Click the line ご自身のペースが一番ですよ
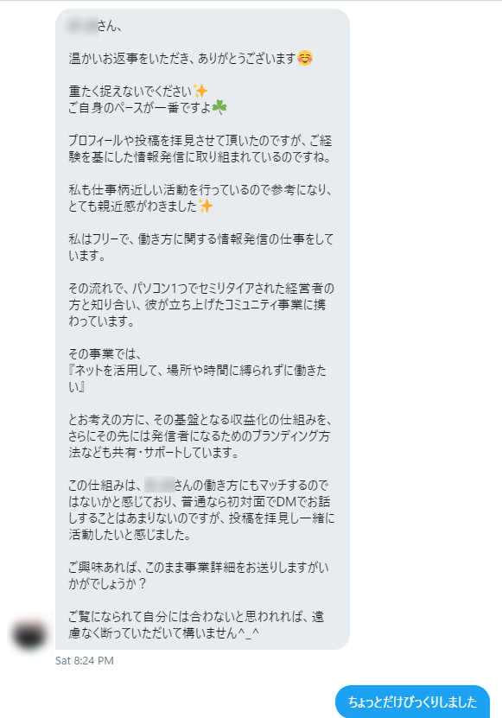 [x=148, y=108]
